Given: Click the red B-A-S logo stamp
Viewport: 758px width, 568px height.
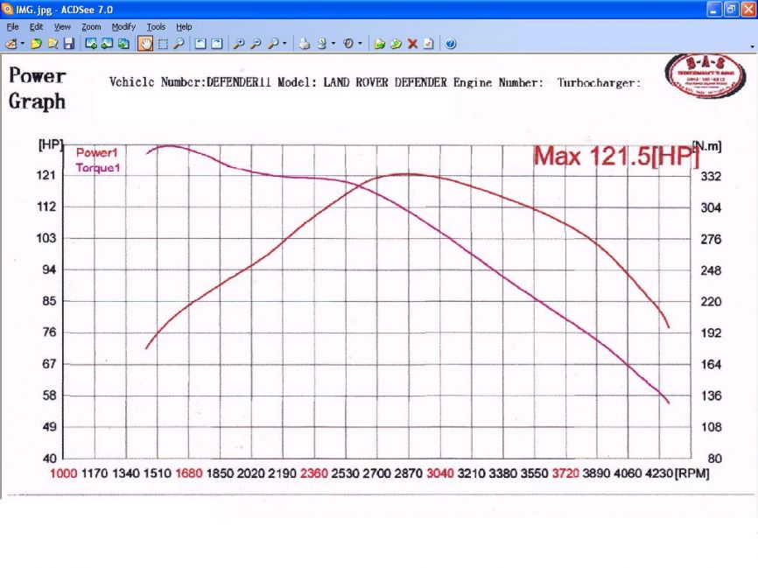Looking at the screenshot, I should [x=705, y=76].
